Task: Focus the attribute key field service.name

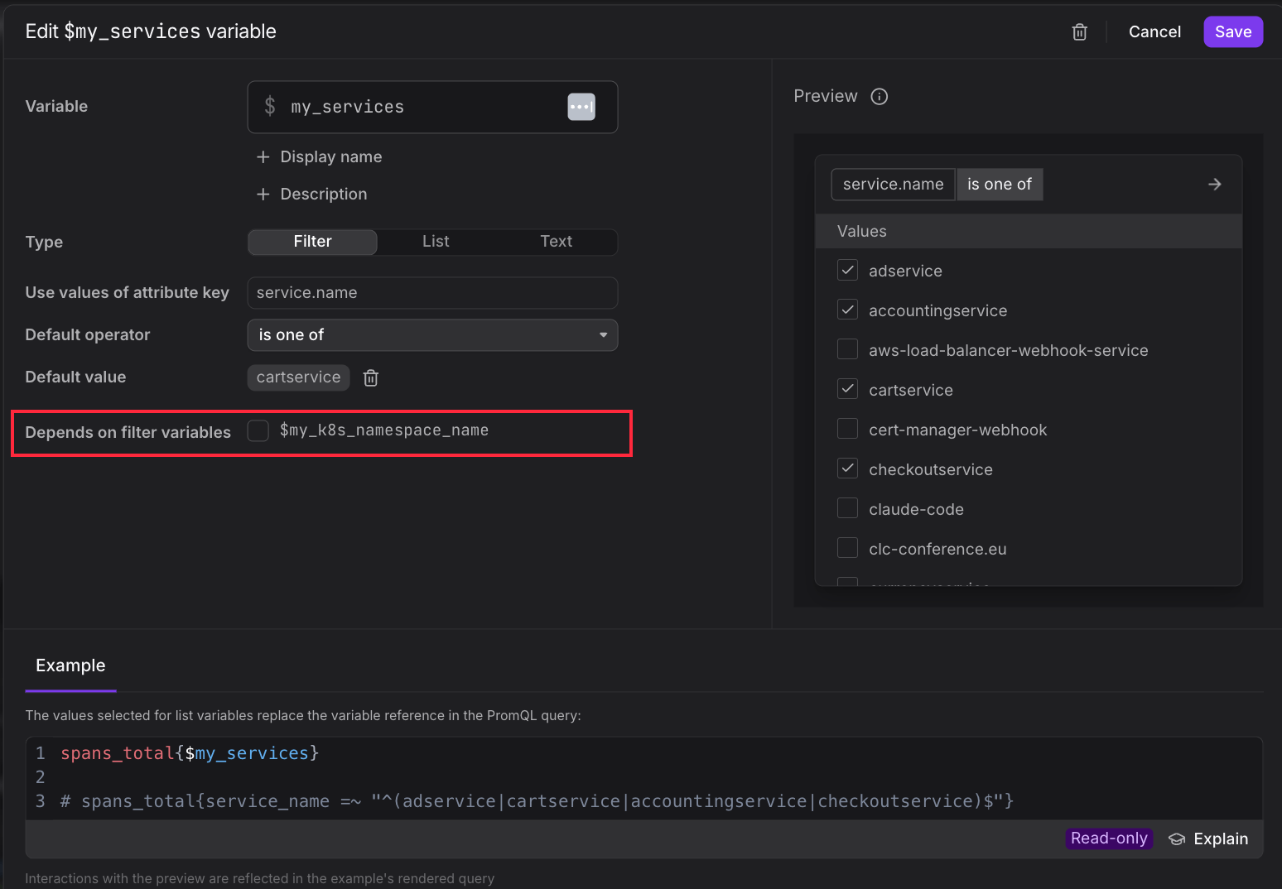Action: (432, 293)
